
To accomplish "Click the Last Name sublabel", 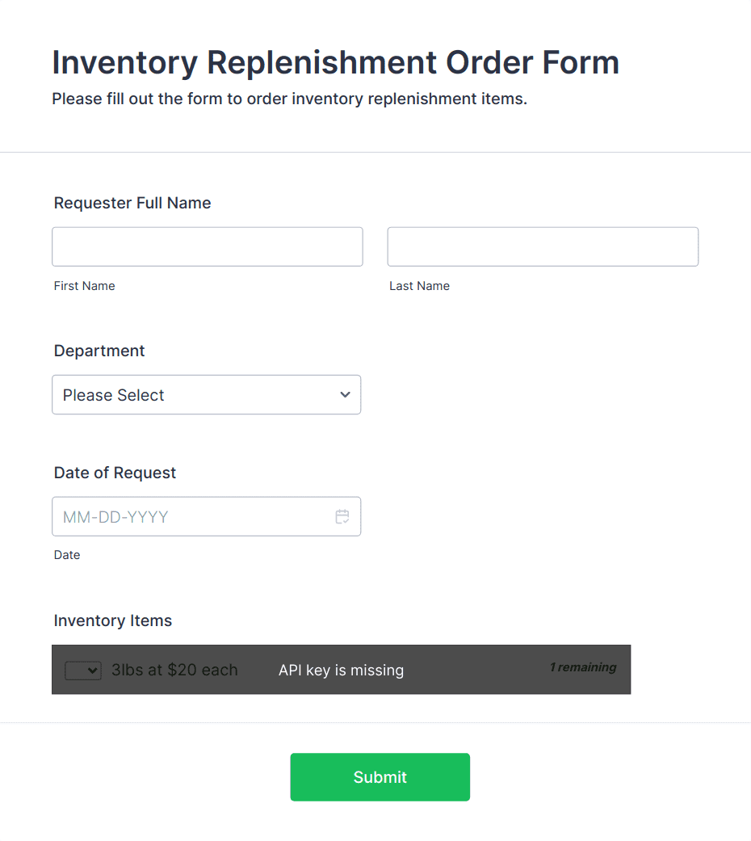I will (419, 286).
